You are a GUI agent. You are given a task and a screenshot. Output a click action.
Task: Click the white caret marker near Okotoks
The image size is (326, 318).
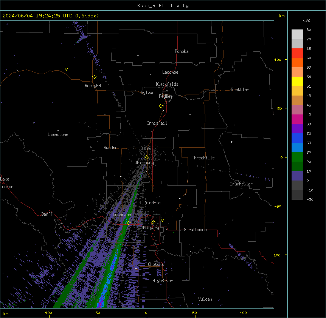tap(136, 269)
